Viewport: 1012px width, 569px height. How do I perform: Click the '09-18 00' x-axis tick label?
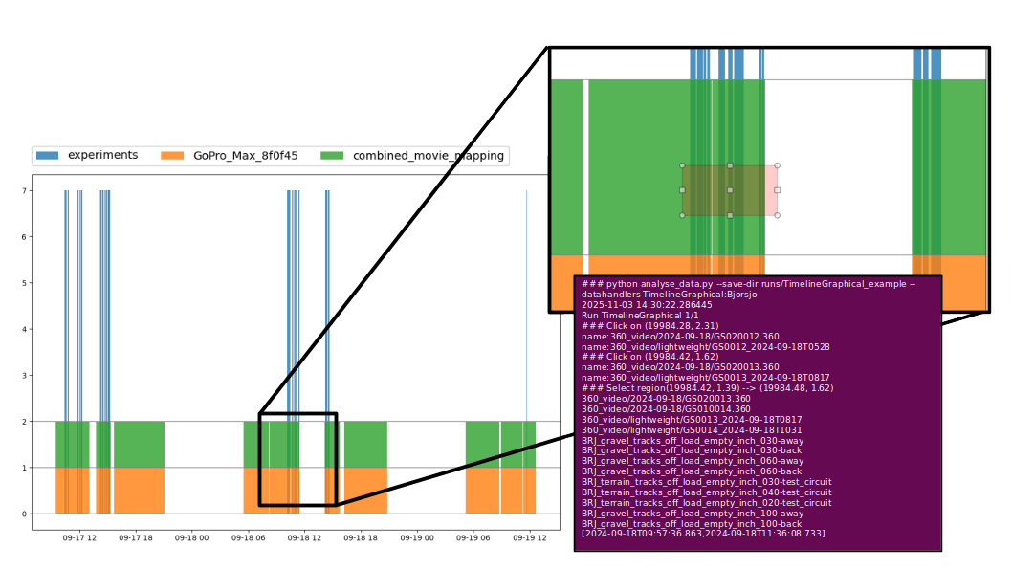tap(191, 538)
